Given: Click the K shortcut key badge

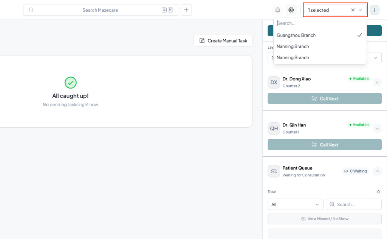Looking at the screenshot, I should point(170,10).
